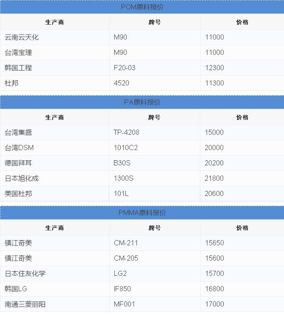Viewport: 284px width, 315px height.
Task: Click price 21800 in PA table
Action: (242, 178)
